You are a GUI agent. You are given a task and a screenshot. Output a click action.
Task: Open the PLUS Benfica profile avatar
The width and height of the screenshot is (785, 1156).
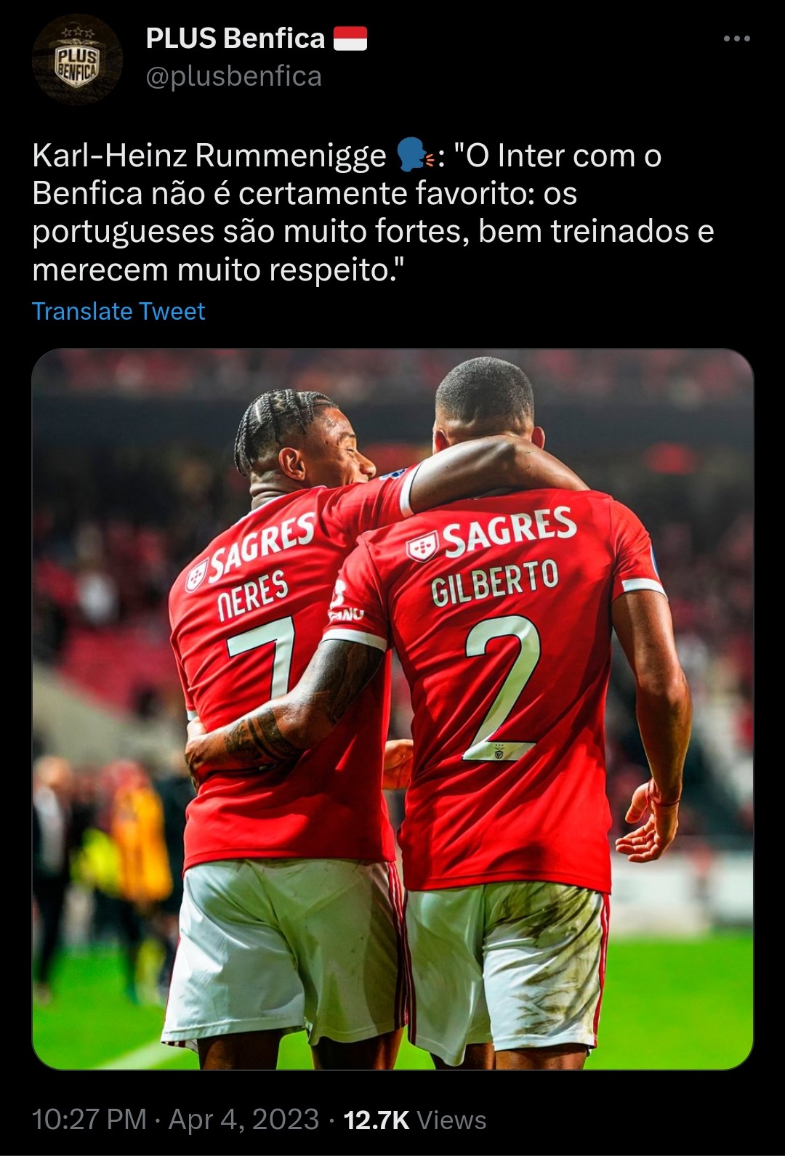click(77, 60)
